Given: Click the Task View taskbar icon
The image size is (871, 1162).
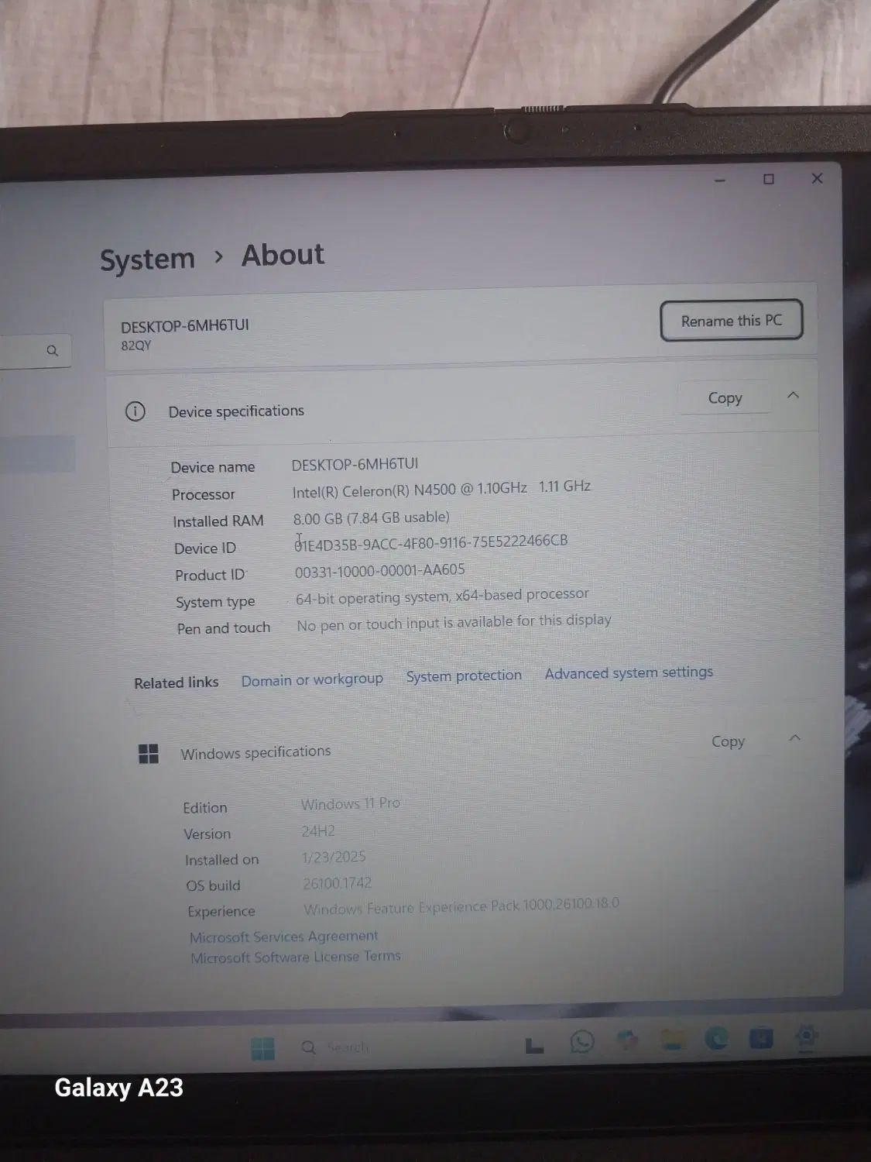Looking at the screenshot, I should [x=534, y=1046].
